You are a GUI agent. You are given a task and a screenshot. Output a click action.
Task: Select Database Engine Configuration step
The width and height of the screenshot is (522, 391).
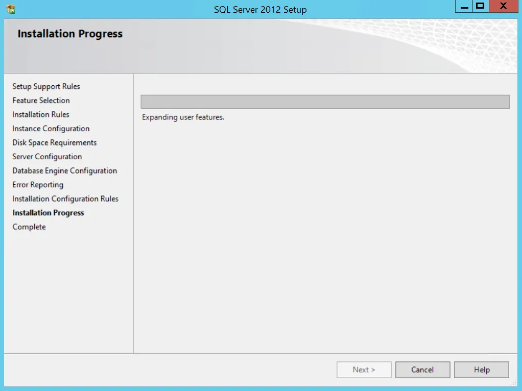point(64,170)
